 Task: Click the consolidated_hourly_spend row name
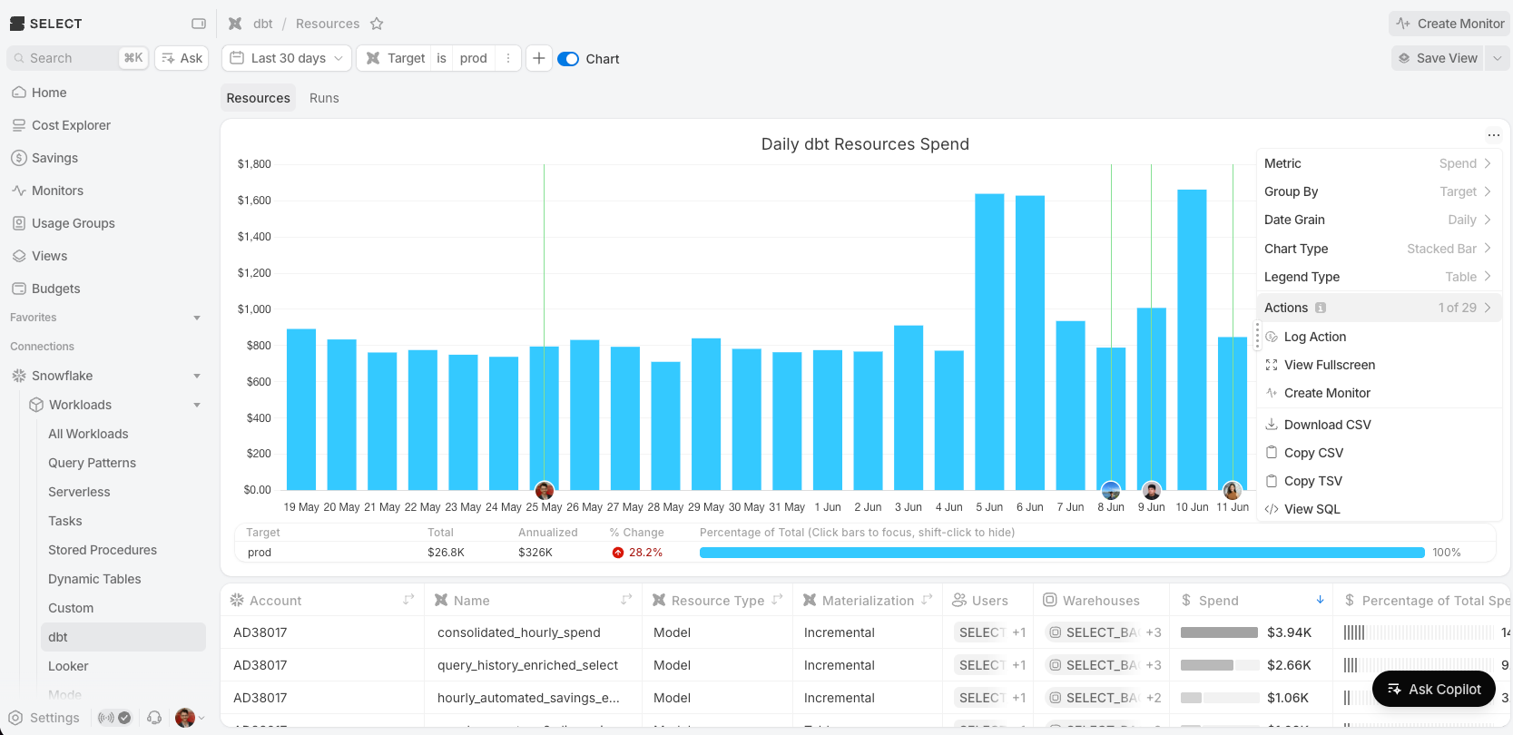pyautogui.click(x=519, y=632)
